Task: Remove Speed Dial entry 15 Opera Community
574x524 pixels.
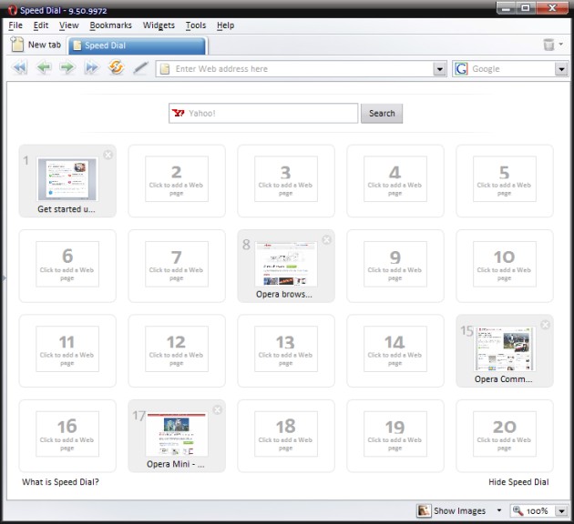Action: click(545, 325)
